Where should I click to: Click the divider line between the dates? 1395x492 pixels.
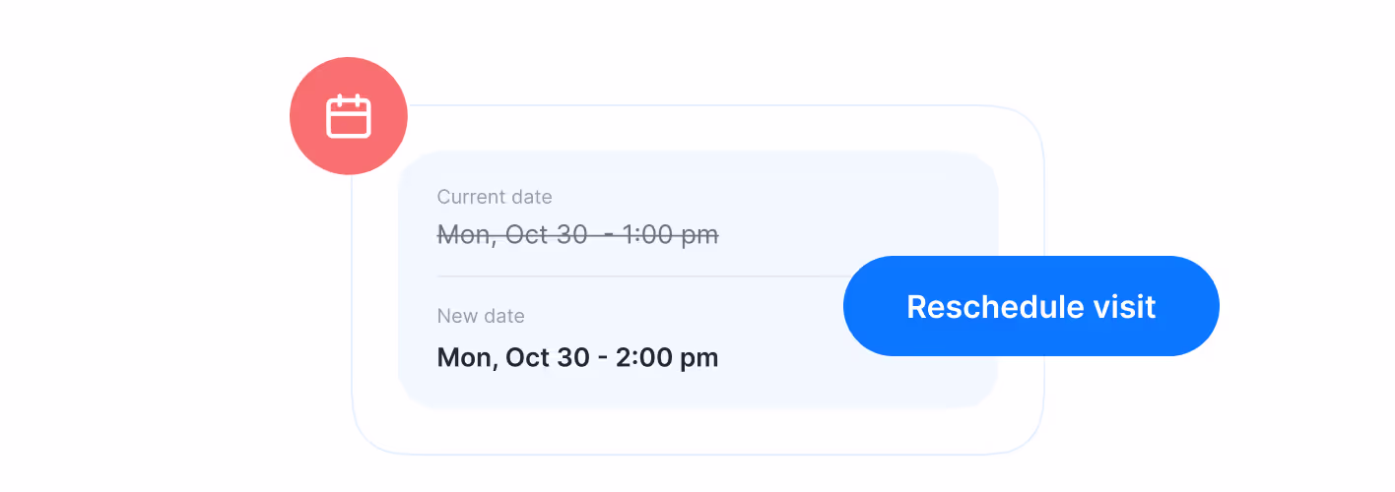(x=631, y=277)
